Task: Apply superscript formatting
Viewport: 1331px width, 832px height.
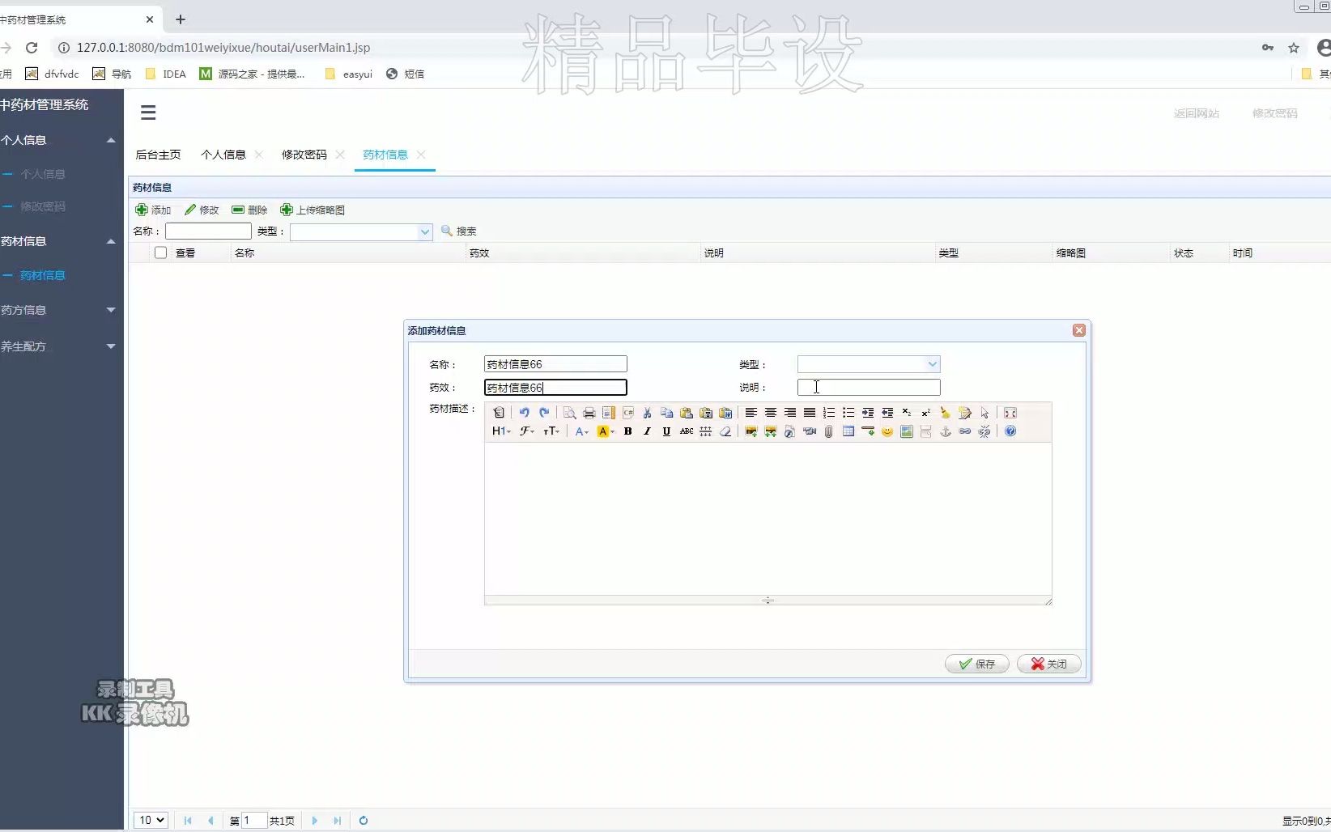Action: (925, 413)
